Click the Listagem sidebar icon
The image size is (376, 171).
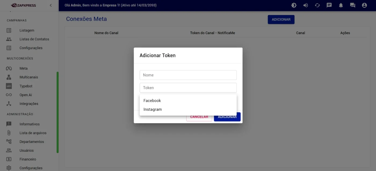pyautogui.click(x=9, y=30)
